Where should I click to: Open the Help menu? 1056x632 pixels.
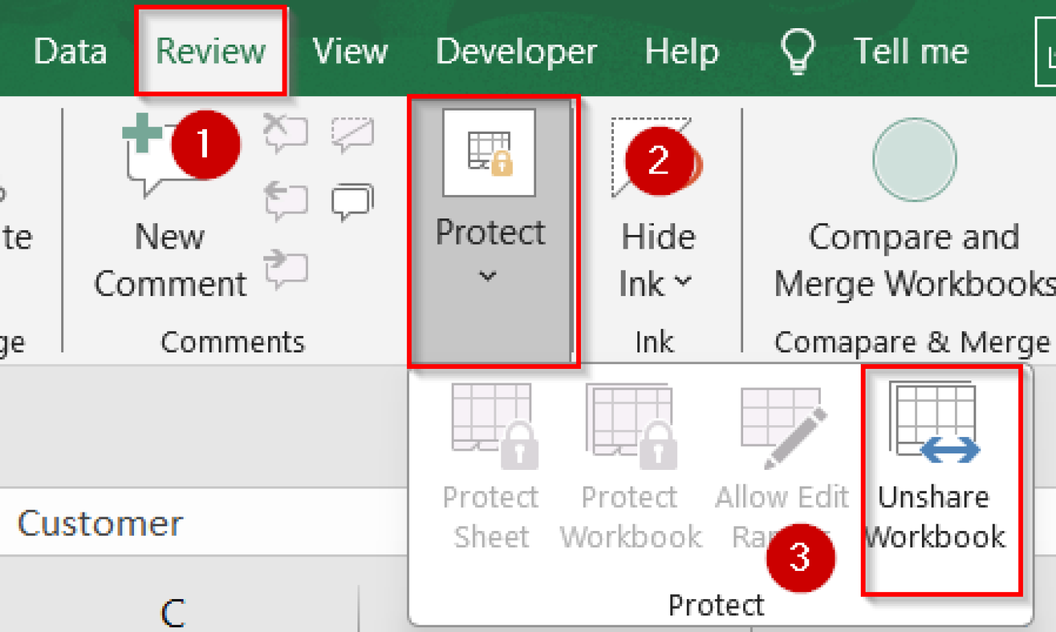tap(681, 49)
